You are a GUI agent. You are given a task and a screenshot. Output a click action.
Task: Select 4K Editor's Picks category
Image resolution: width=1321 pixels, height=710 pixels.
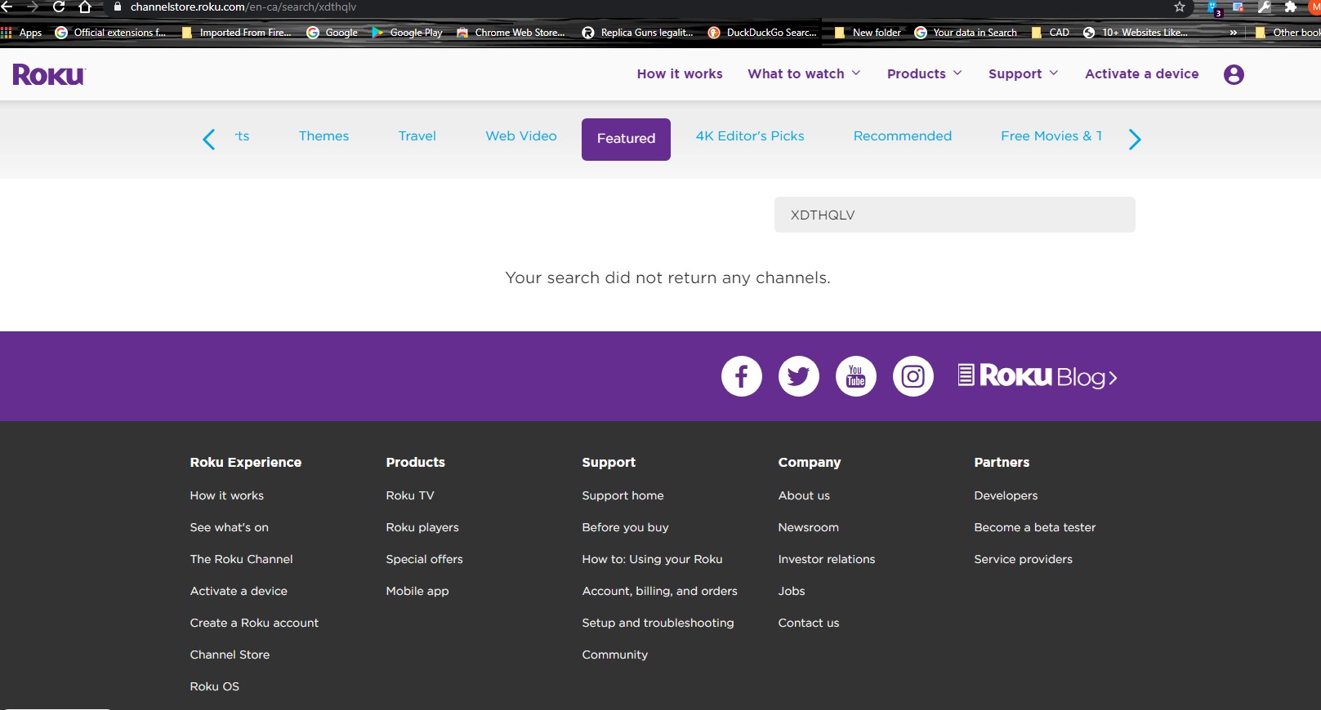click(750, 136)
